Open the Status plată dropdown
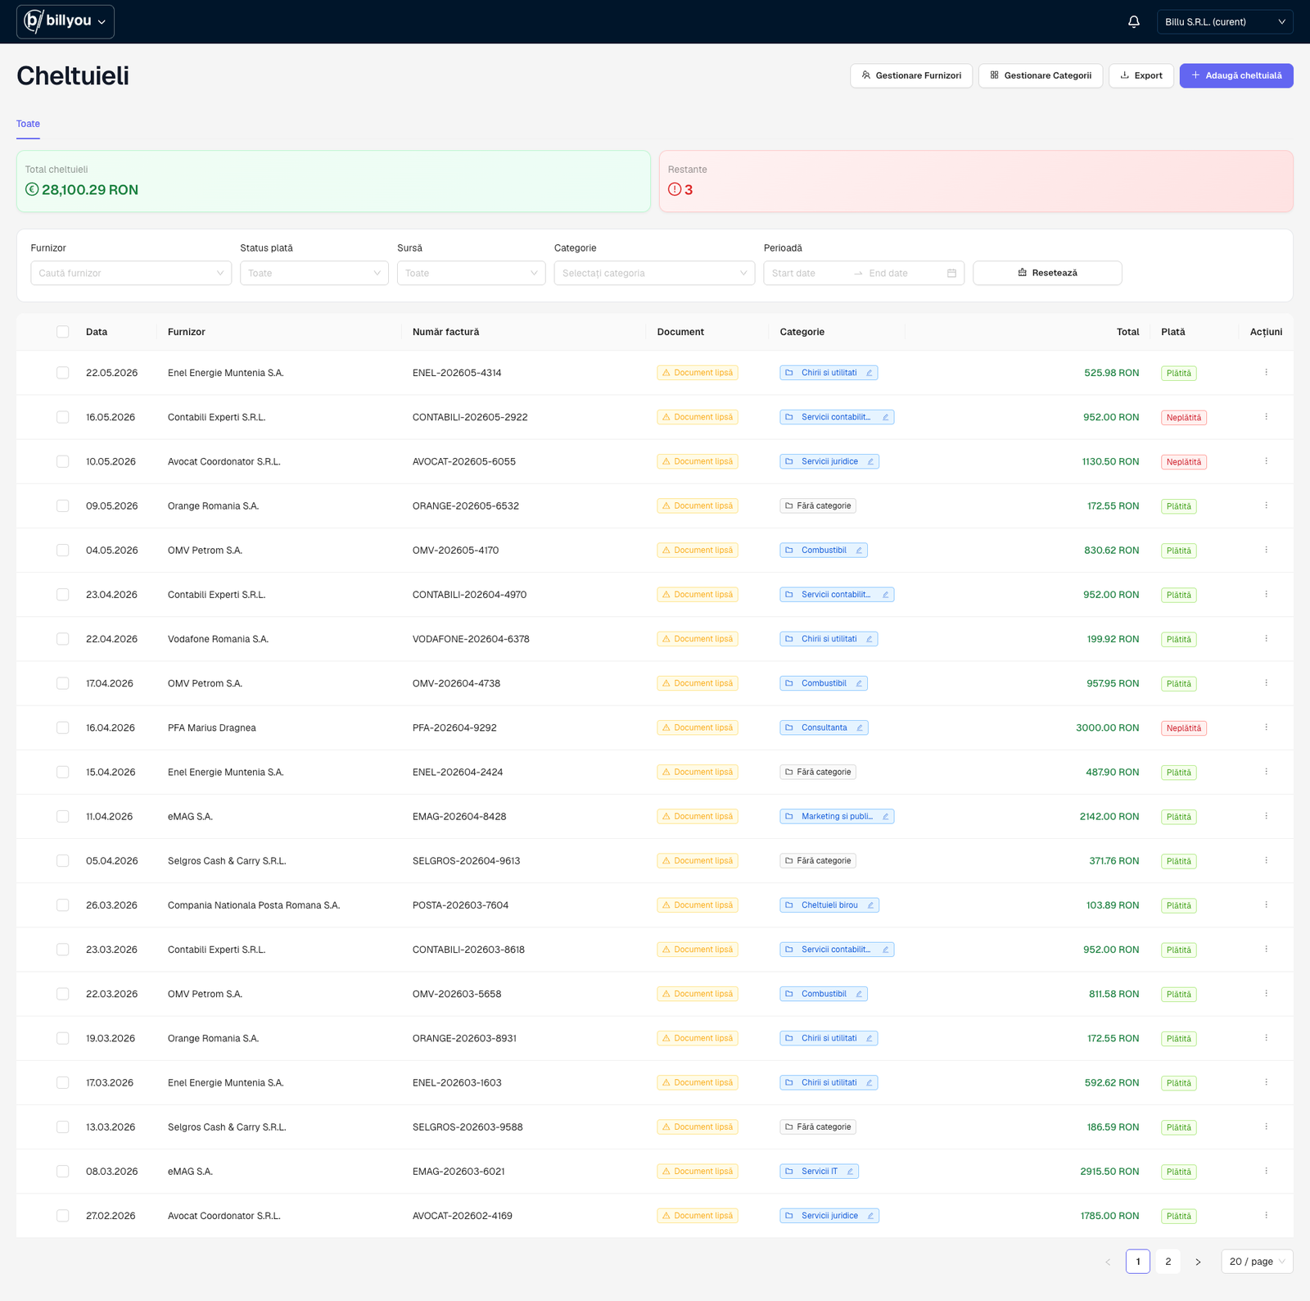The width and height of the screenshot is (1310, 1301). pos(314,274)
